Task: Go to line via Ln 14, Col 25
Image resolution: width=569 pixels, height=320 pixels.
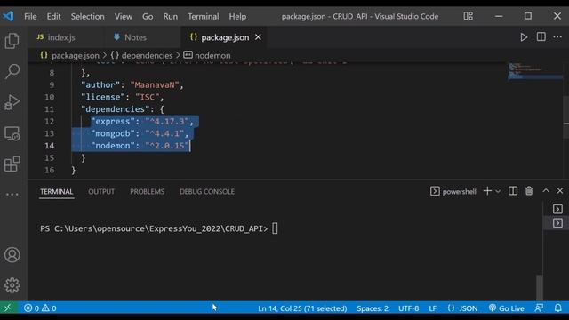Action: 302,308
